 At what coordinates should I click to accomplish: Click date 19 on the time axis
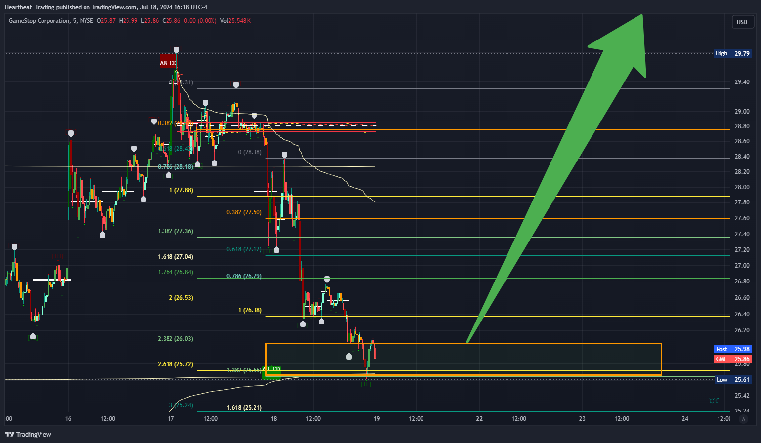click(x=377, y=419)
